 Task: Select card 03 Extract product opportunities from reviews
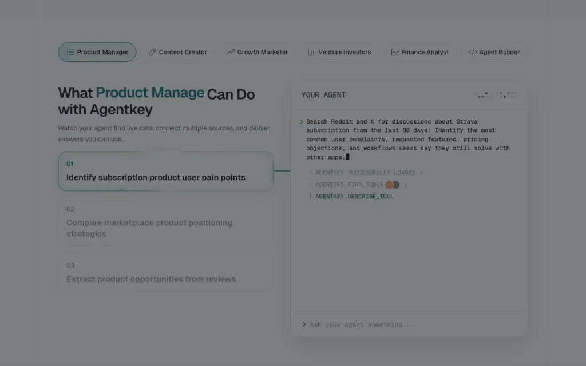click(x=165, y=272)
